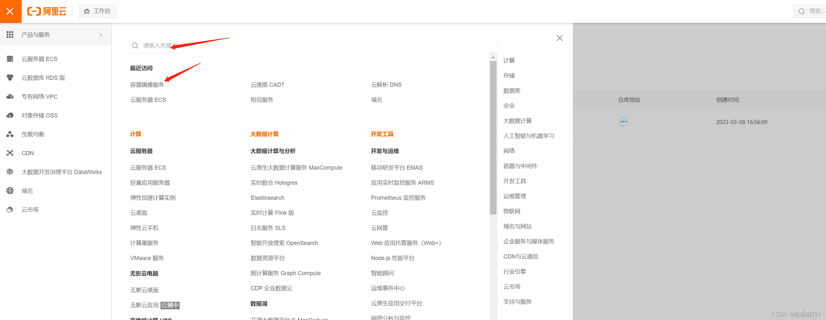The width and height of the screenshot is (826, 320).
Task: Click the 专有网络 VPC sidebar icon
Action: point(10,96)
